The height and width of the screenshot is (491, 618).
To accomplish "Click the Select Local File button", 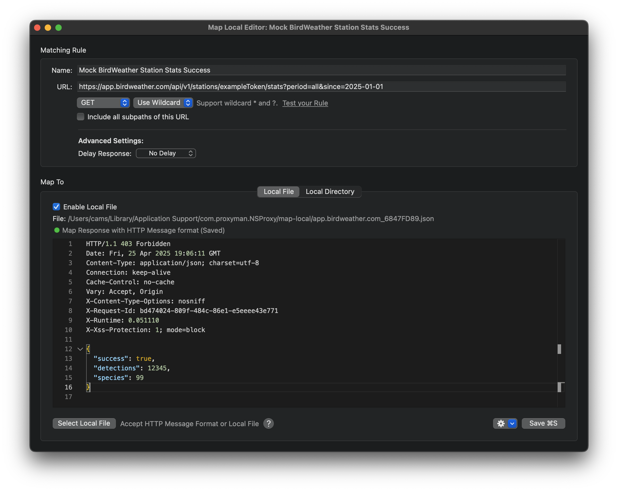I will pos(84,424).
